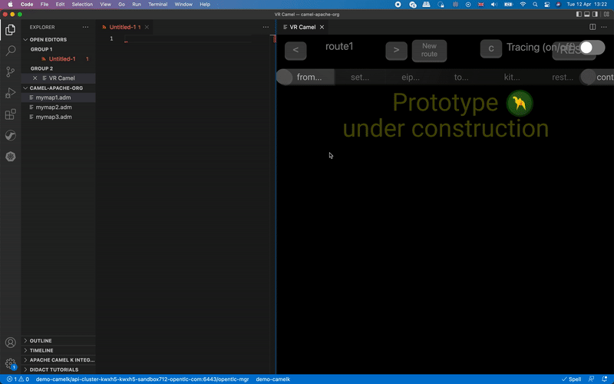Open Run and Debug view icon
Screen dimensions: 614x384
[x=11, y=93]
